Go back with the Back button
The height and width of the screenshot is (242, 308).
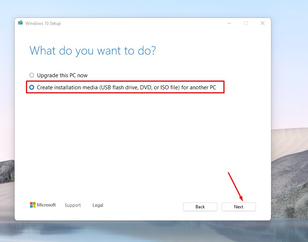(x=200, y=207)
